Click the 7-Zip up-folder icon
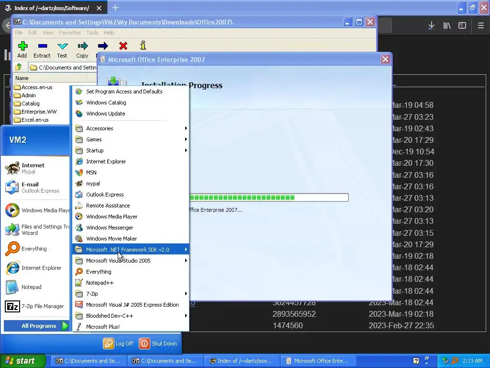Viewport: 490px width, 368px height. [x=19, y=67]
